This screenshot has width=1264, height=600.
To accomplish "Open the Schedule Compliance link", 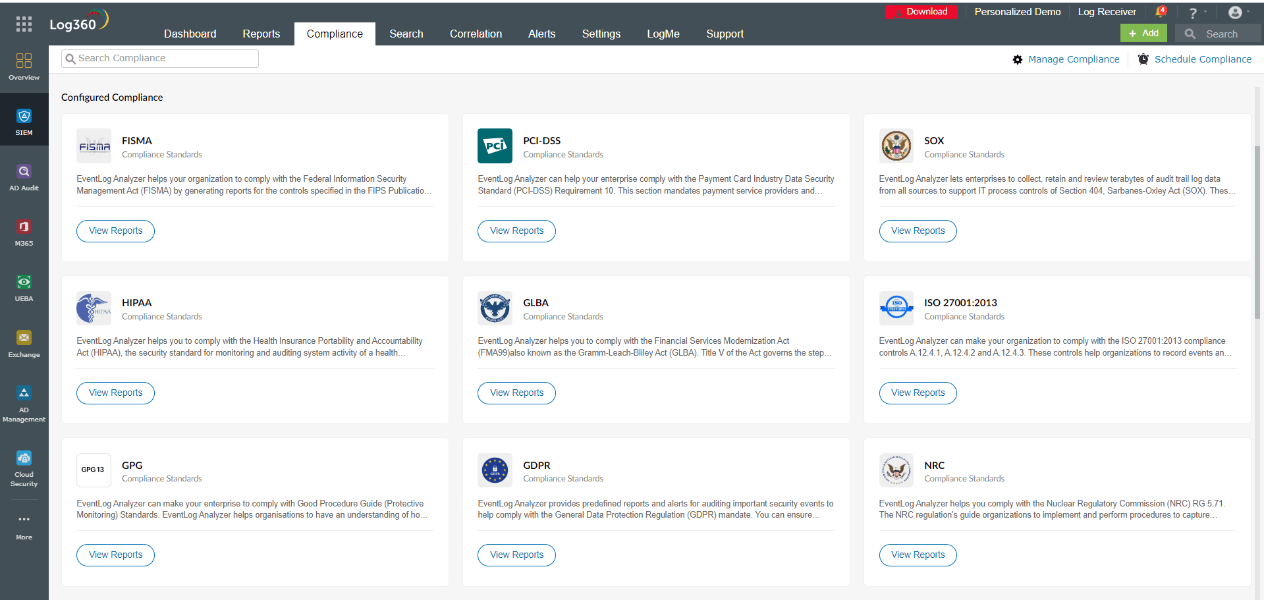I will (1203, 59).
